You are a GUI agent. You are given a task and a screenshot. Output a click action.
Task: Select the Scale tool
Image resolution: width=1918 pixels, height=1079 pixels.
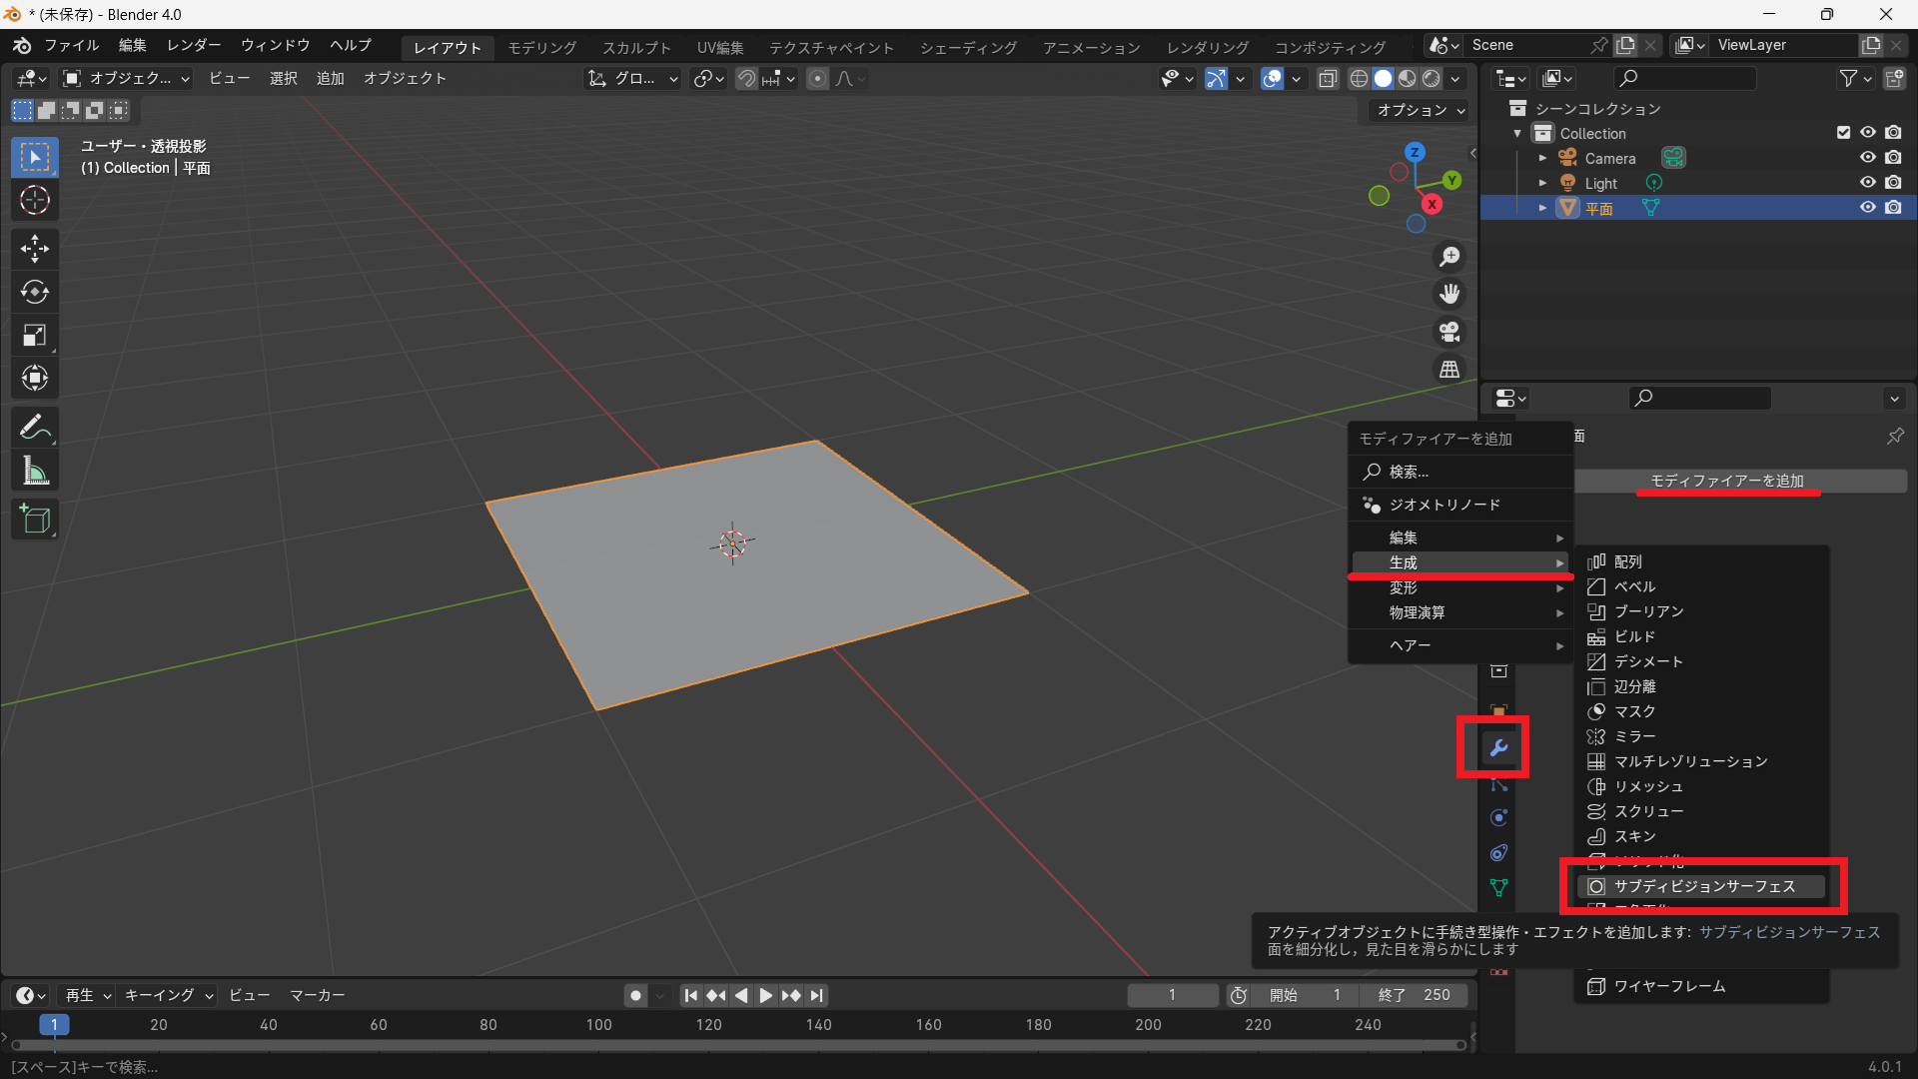click(x=35, y=336)
